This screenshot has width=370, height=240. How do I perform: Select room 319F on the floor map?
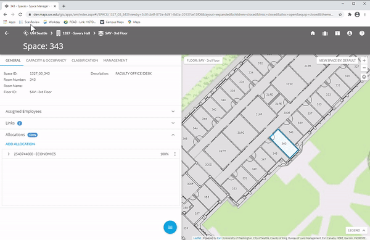tap(259, 114)
